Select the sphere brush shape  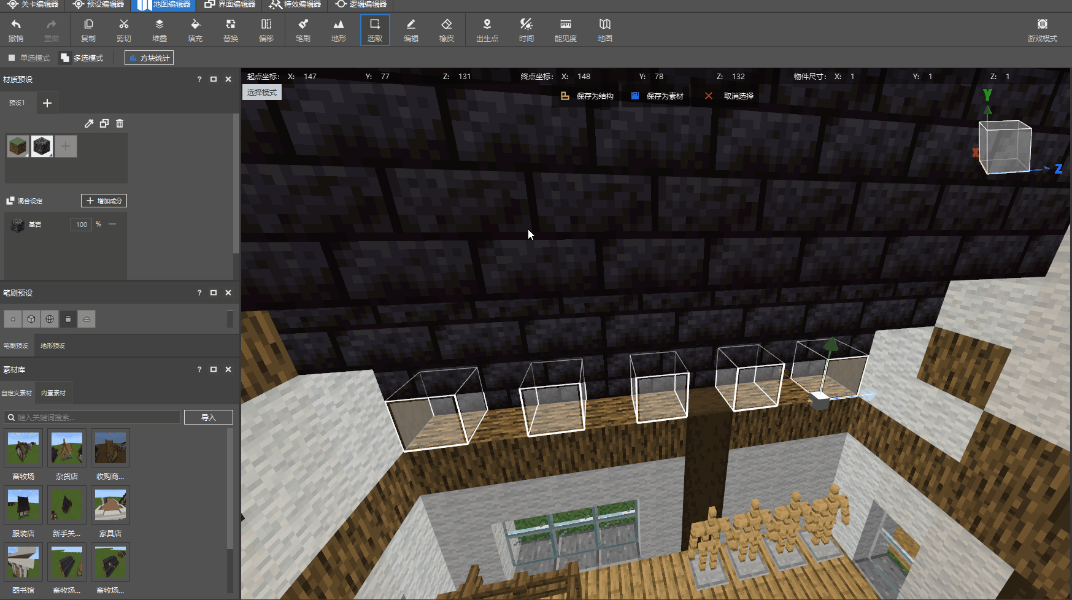click(50, 319)
